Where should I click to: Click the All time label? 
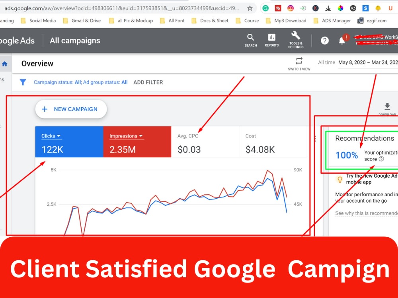click(x=326, y=62)
